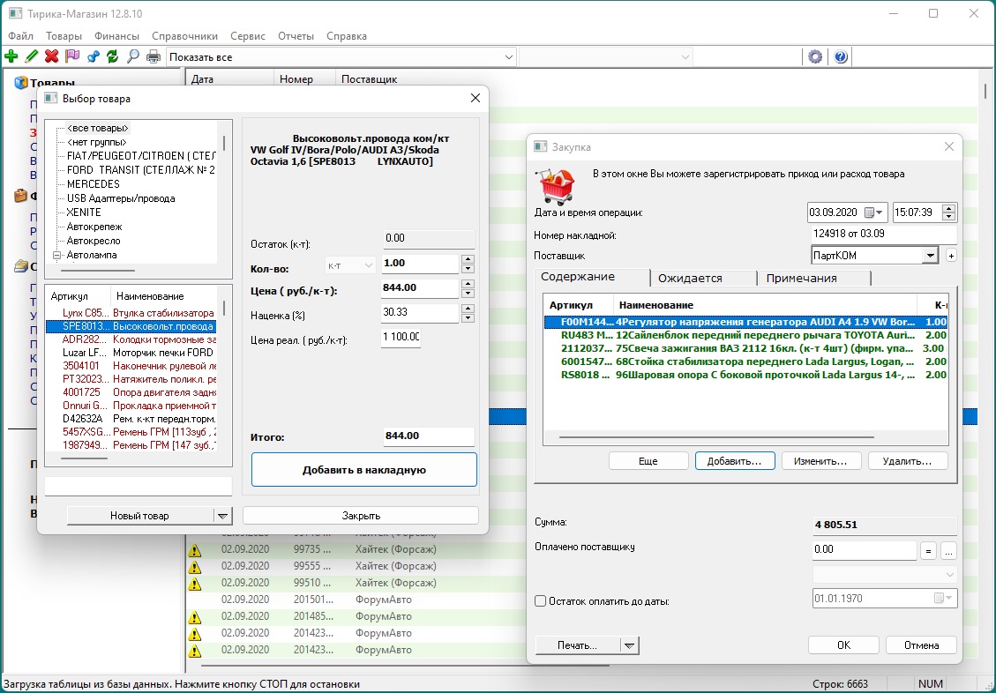Toggle Остаток оплатить до даты checkbox
The image size is (996, 693).
pos(541,601)
